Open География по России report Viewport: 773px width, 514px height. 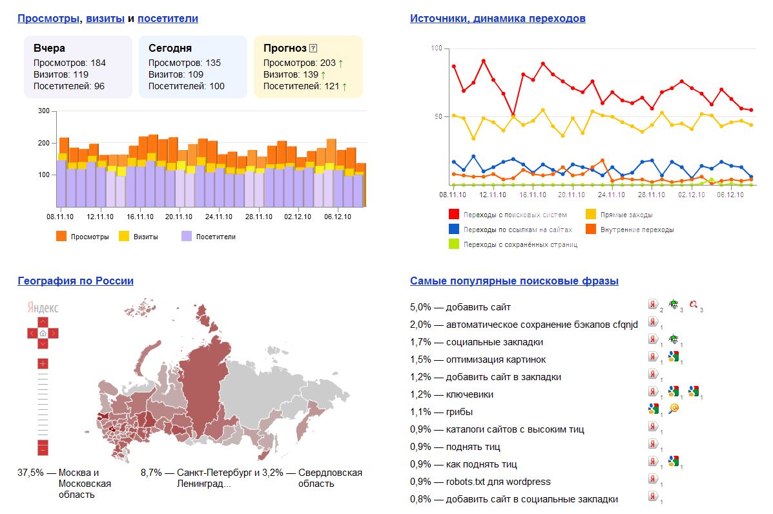76,281
